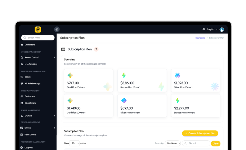This screenshot has width=246, height=150.
Task: Click the $3,861.00 Bronze Plan amount
Action: [x=127, y=83]
